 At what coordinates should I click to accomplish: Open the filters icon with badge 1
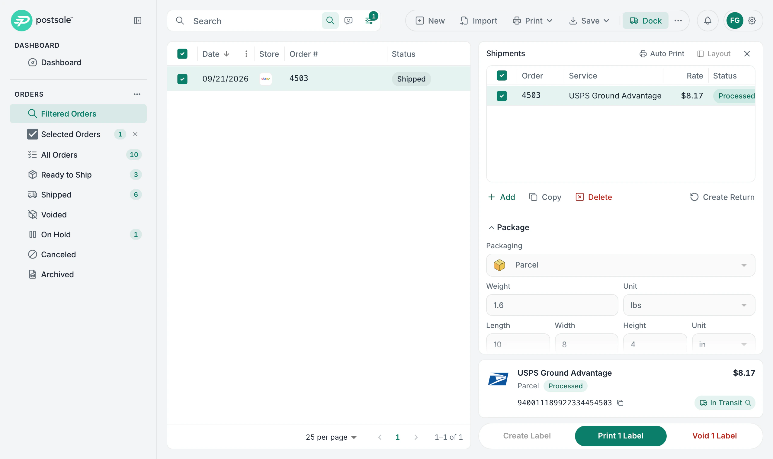tap(369, 21)
